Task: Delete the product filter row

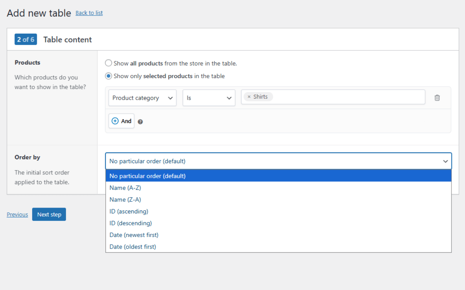Action: (437, 98)
